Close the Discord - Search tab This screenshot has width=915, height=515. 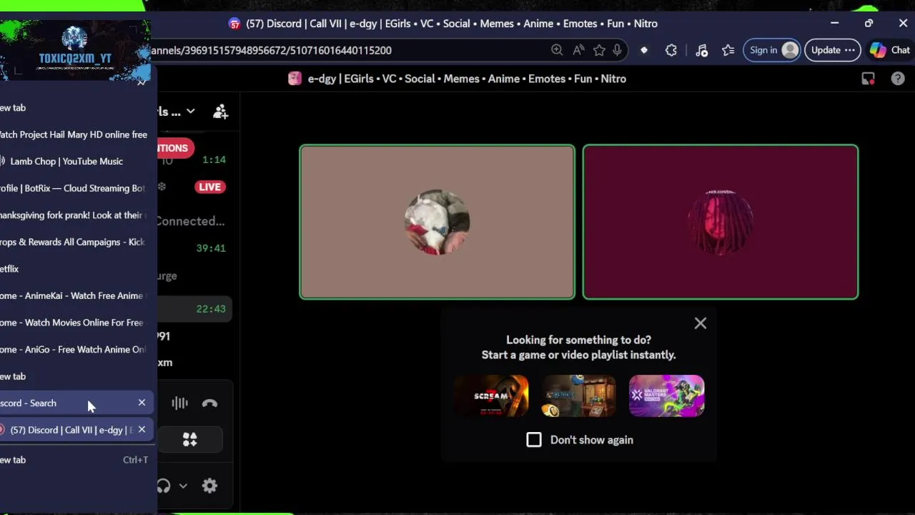[x=142, y=403]
